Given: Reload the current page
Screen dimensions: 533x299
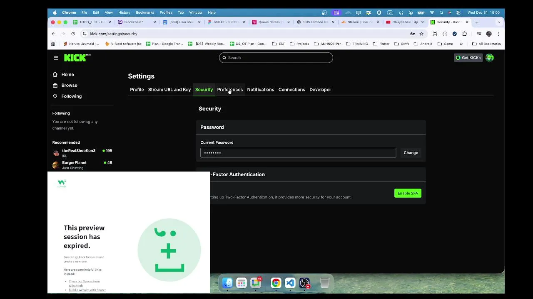Looking at the screenshot, I should click(x=73, y=34).
